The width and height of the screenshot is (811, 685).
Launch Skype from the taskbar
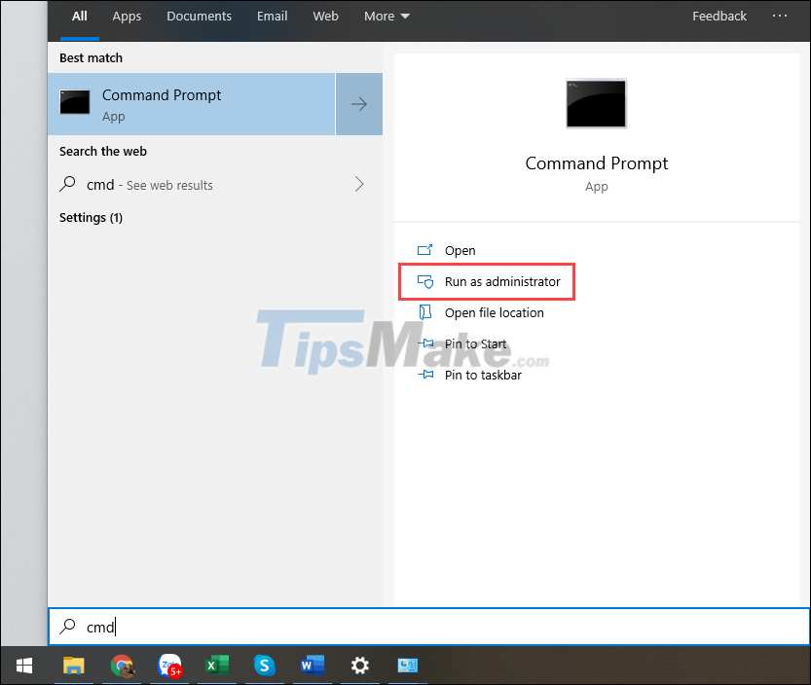[264, 667]
